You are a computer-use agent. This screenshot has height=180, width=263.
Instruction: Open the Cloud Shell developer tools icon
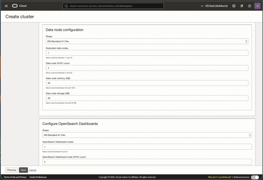click(234, 6)
